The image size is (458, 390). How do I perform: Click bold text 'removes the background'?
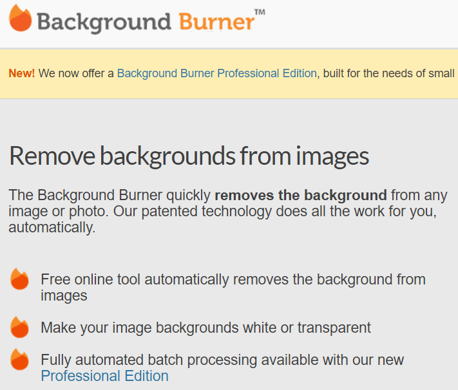point(301,195)
